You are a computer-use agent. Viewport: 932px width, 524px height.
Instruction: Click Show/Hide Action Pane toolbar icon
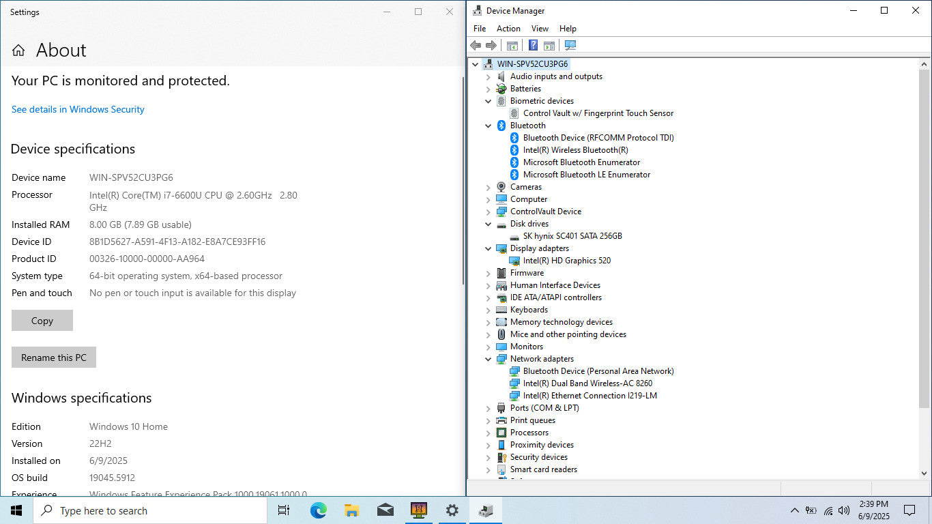(549, 46)
